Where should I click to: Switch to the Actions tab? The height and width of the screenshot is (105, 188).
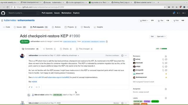click(x=56, y=27)
